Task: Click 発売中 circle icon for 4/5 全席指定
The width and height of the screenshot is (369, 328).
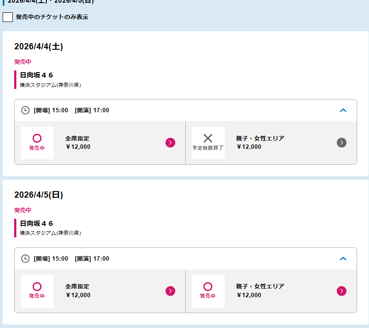Action: coord(37,287)
